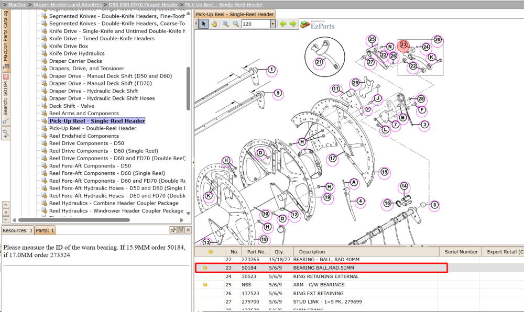The height and width of the screenshot is (312, 524).
Task: Open note icon on row 25 ARM - C/W BEARINGS
Action: coord(205,285)
